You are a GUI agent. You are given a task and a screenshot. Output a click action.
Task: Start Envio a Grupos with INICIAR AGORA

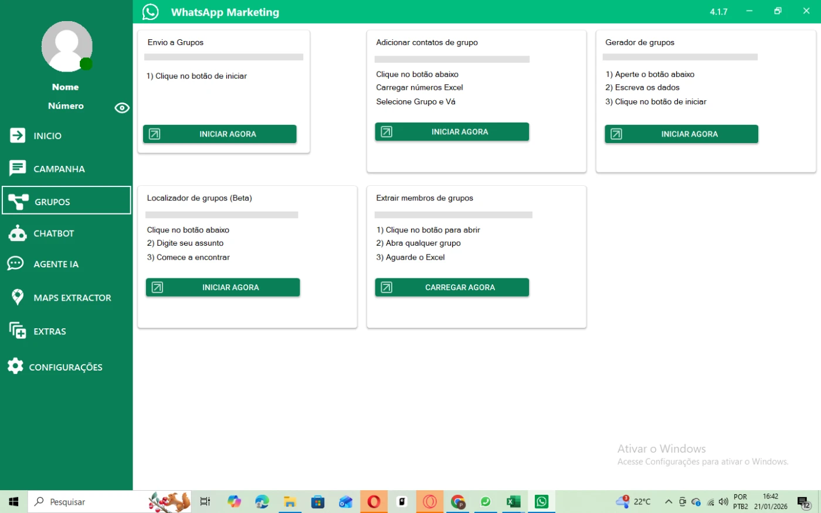coord(220,134)
